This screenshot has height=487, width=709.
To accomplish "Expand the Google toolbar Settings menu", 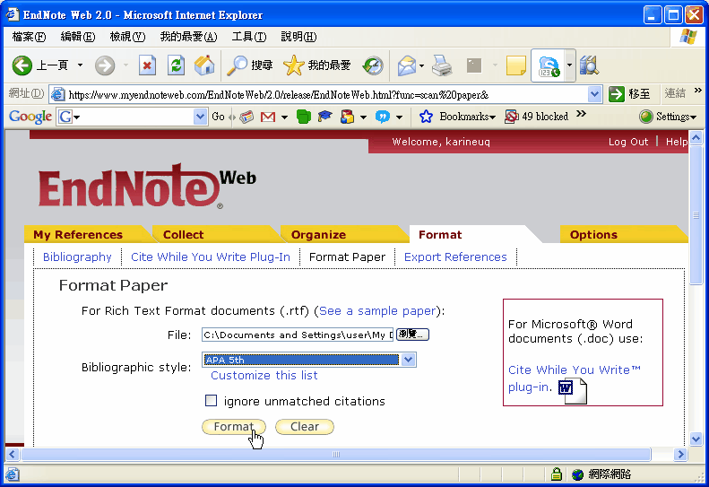I will (668, 117).
